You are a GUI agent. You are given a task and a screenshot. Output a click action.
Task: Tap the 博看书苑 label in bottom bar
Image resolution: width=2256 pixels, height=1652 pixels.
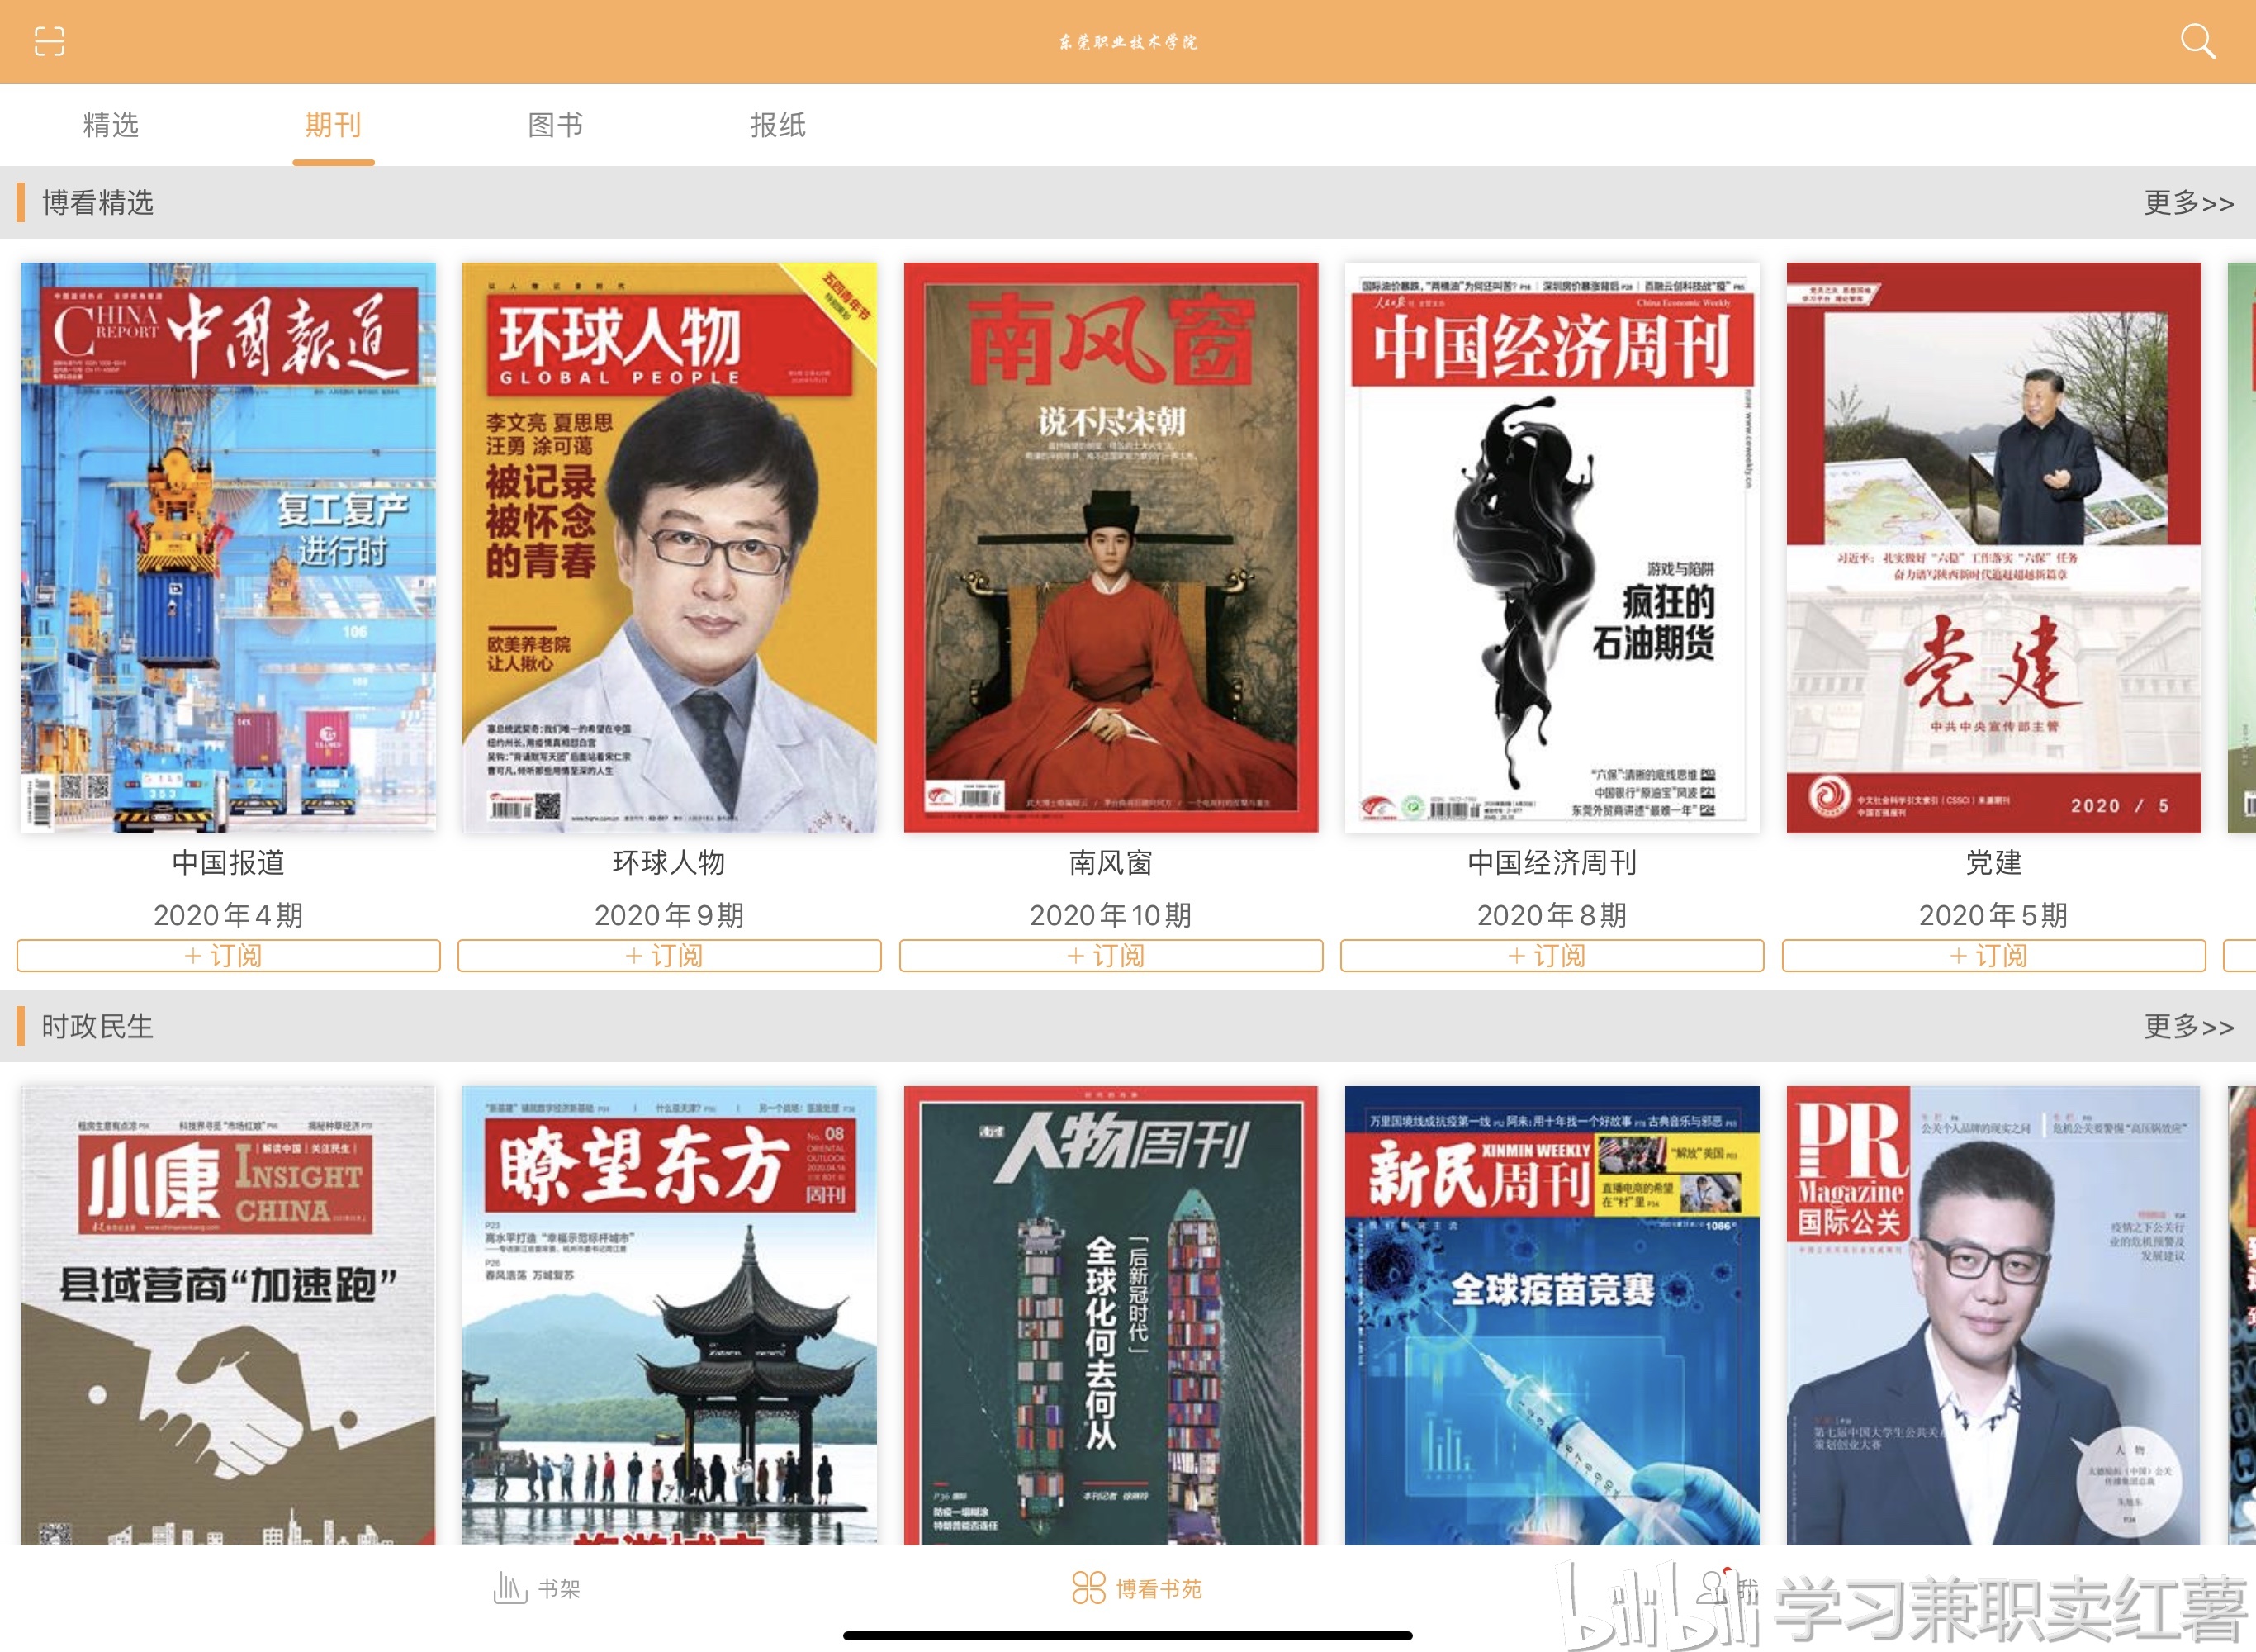click(x=1159, y=1589)
